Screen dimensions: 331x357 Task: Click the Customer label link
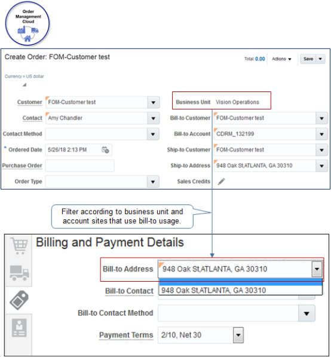tap(30, 102)
